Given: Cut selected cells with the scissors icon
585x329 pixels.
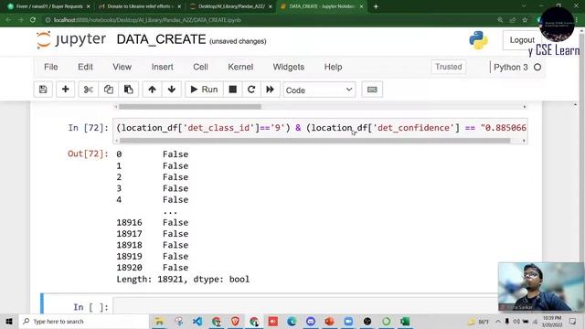Looking at the screenshot, I should tap(89, 90).
